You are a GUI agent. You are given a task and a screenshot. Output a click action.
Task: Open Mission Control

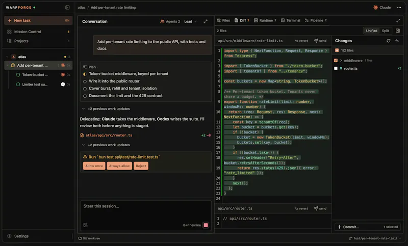(x=38, y=32)
